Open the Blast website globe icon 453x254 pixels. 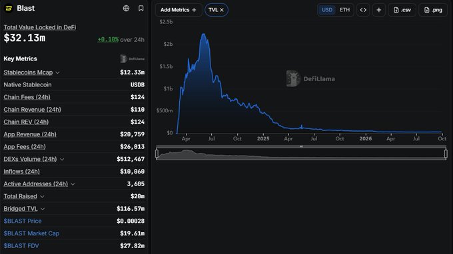click(127, 9)
